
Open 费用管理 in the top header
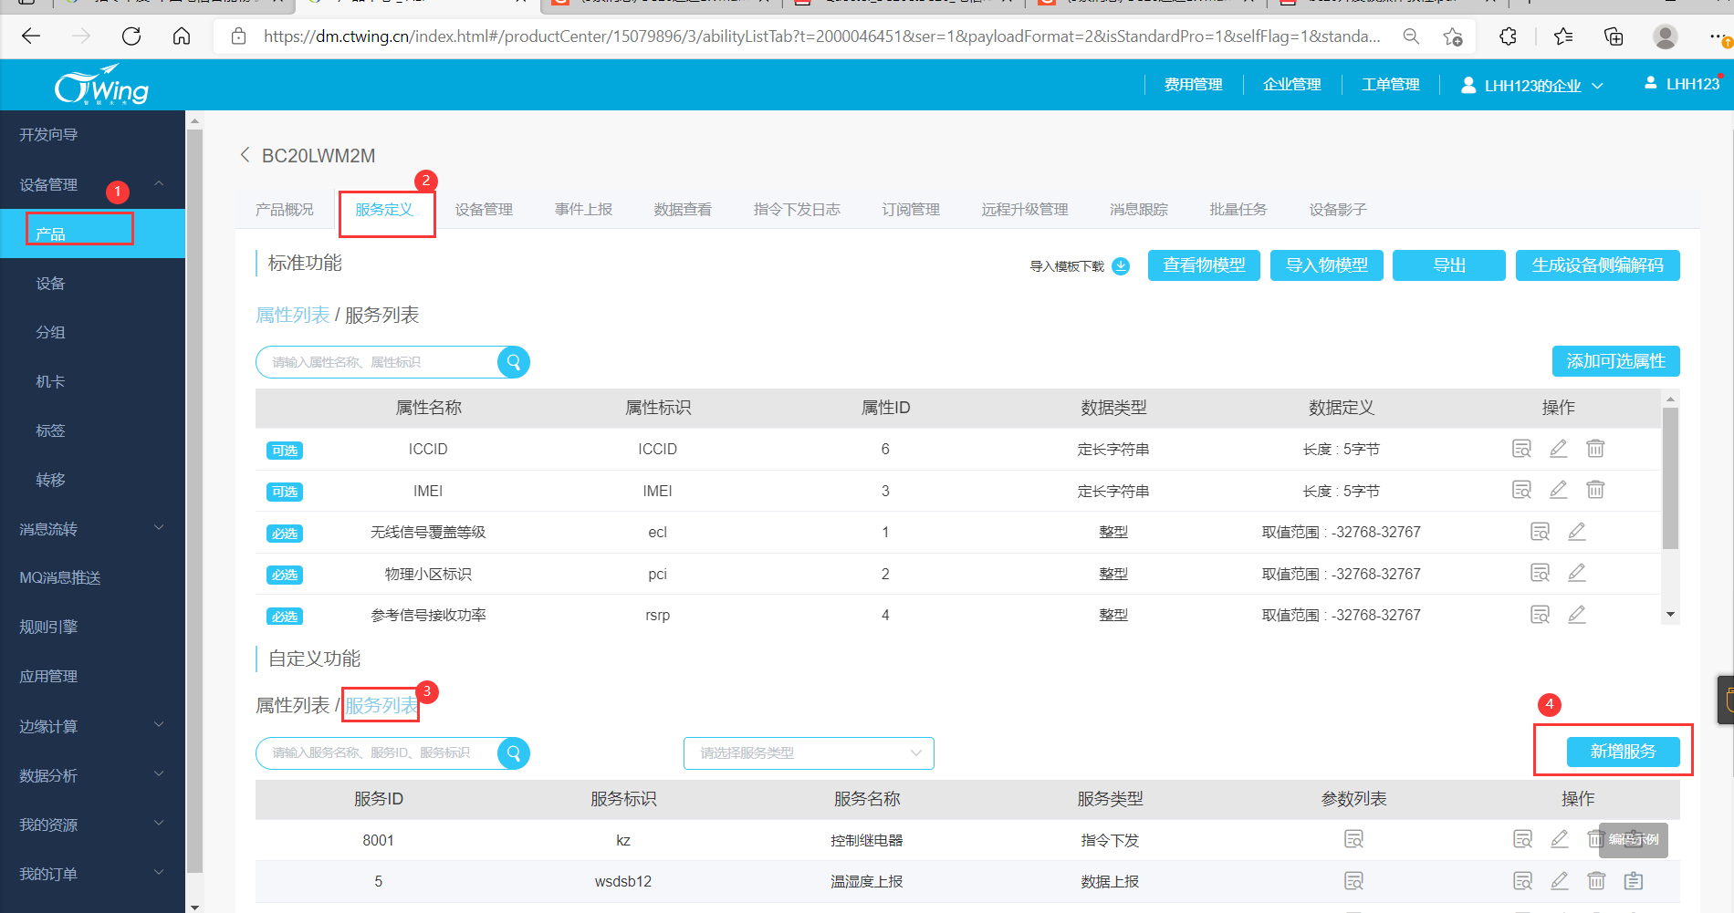1194,85
